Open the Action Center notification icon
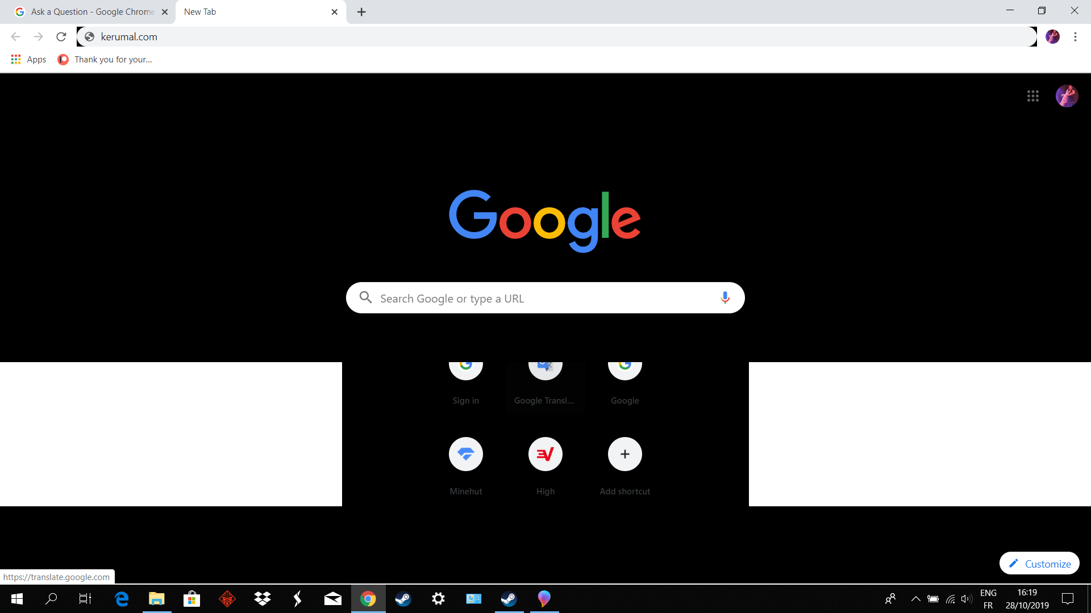The image size is (1091, 613). click(1068, 599)
